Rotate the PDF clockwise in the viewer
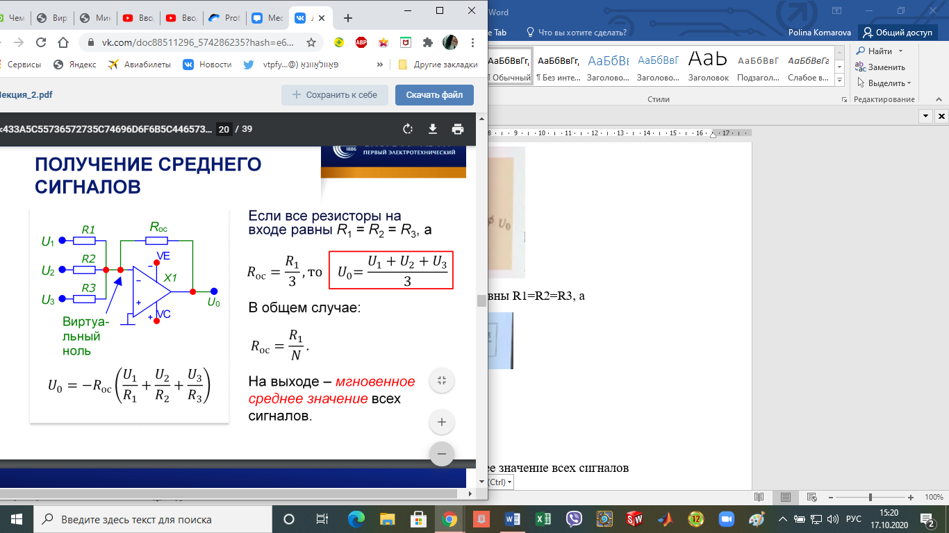949x533 pixels. (x=408, y=129)
